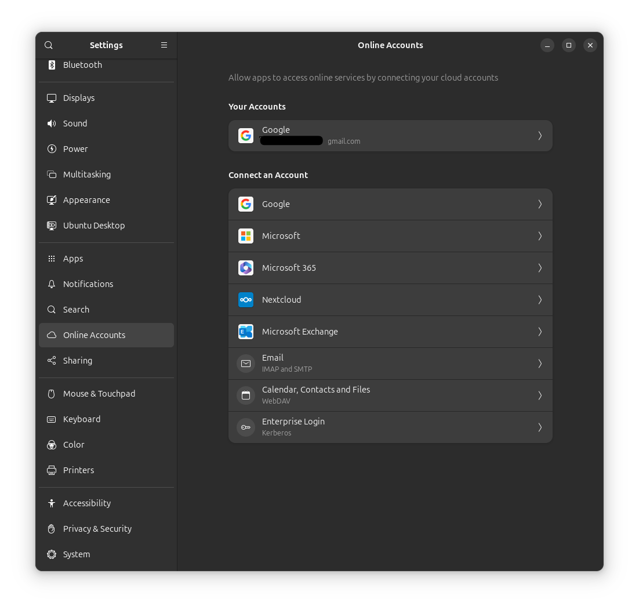The height and width of the screenshot is (610, 639).
Task: Click the Nextcloud logo icon
Action: pos(246,300)
